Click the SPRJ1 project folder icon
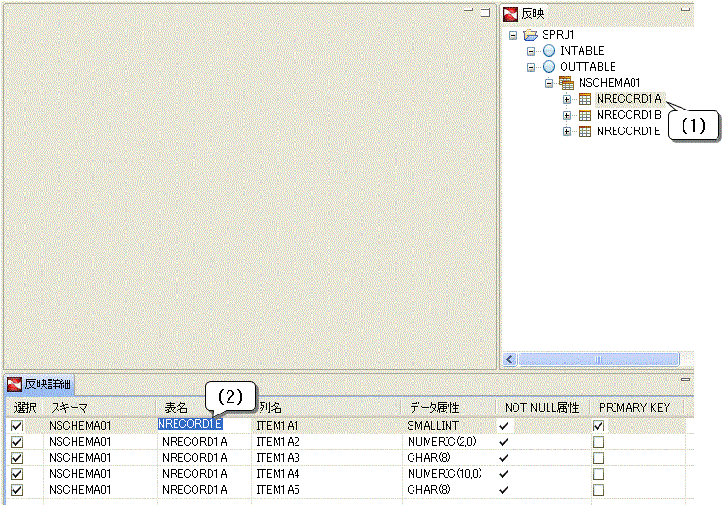725x507 pixels. (x=531, y=35)
